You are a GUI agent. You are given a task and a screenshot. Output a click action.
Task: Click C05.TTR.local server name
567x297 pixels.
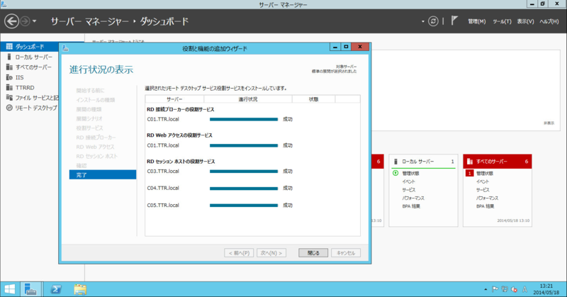pos(163,205)
